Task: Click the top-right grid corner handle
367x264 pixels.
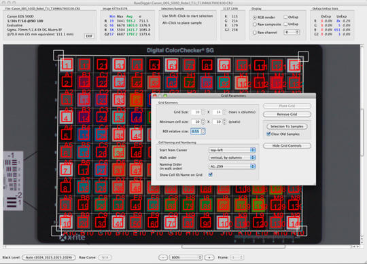Action: pyautogui.click(x=303, y=56)
